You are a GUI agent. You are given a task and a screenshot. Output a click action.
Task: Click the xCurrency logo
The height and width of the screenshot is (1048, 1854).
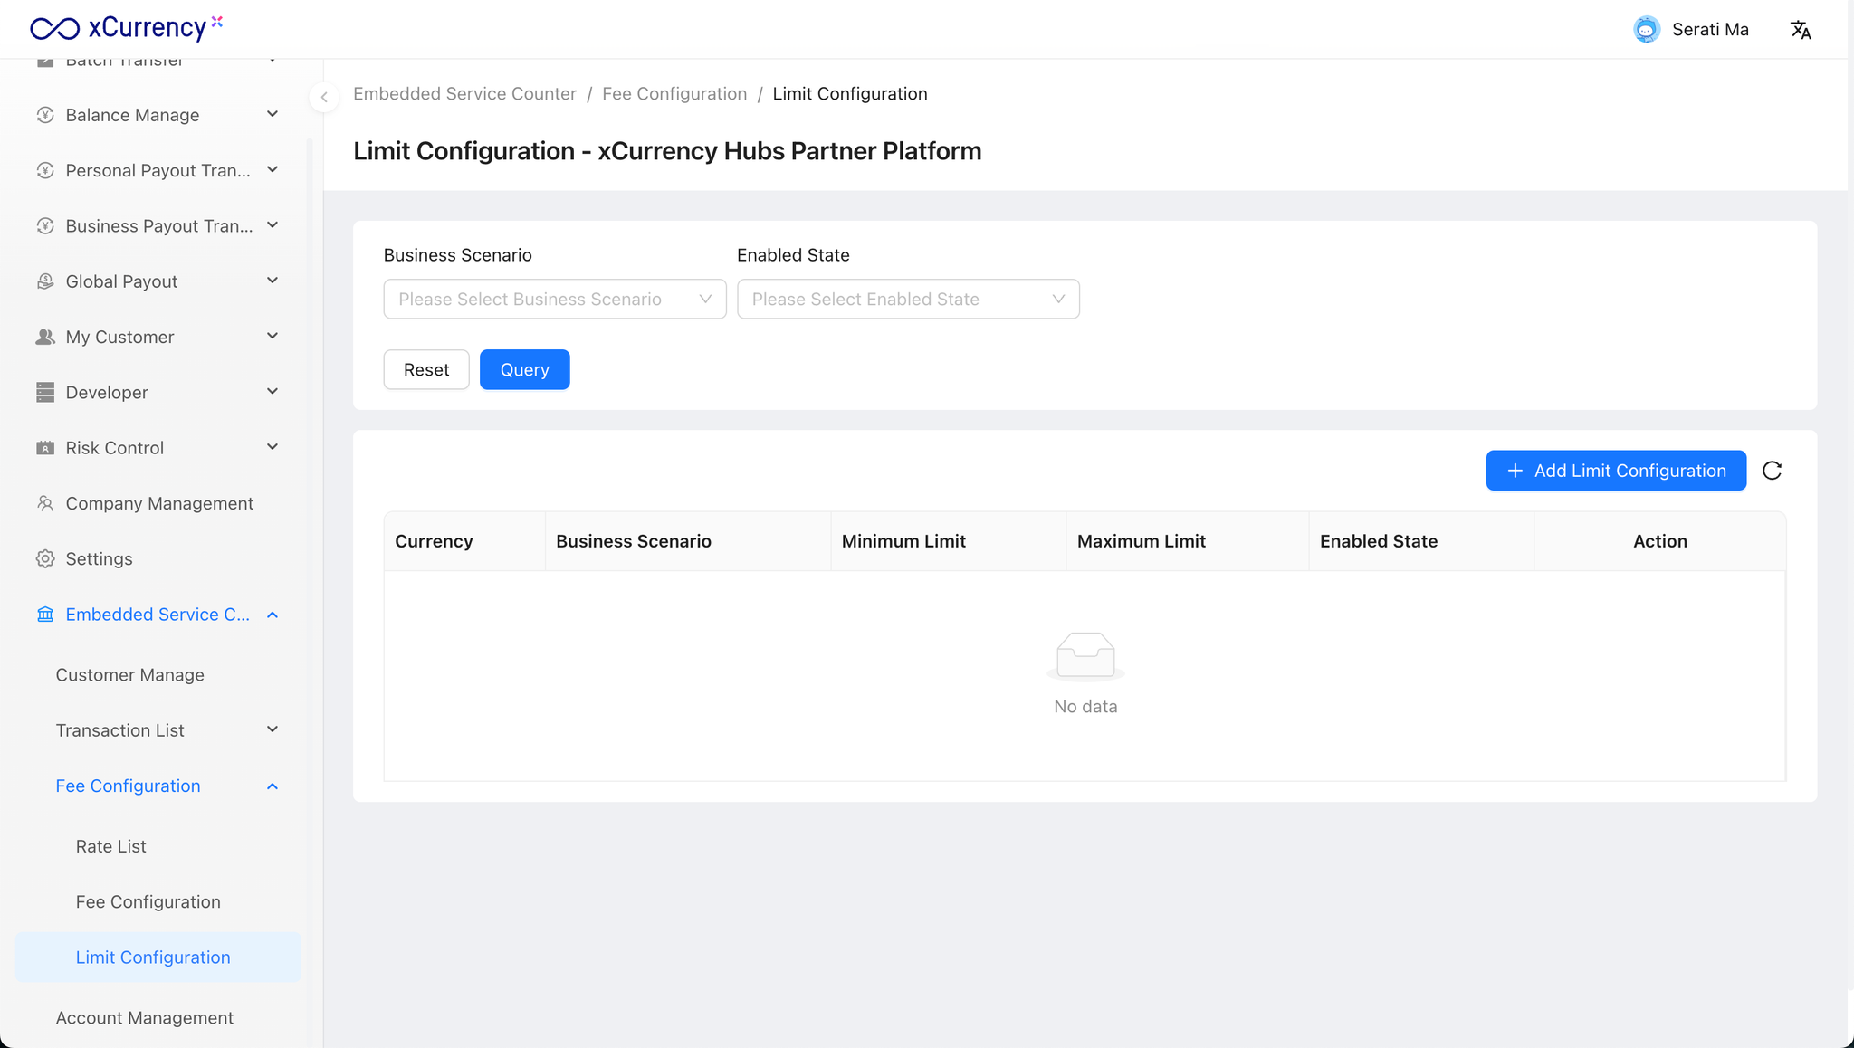126,28
